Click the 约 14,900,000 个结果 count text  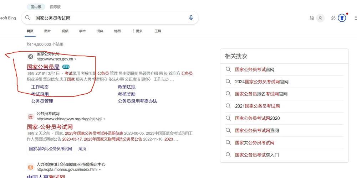pyautogui.click(x=45, y=44)
